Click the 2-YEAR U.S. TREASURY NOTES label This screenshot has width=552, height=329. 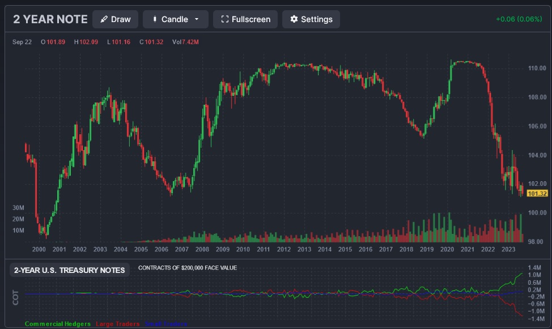coord(69,270)
